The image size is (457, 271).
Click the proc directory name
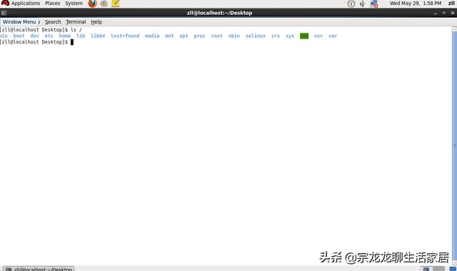199,36
